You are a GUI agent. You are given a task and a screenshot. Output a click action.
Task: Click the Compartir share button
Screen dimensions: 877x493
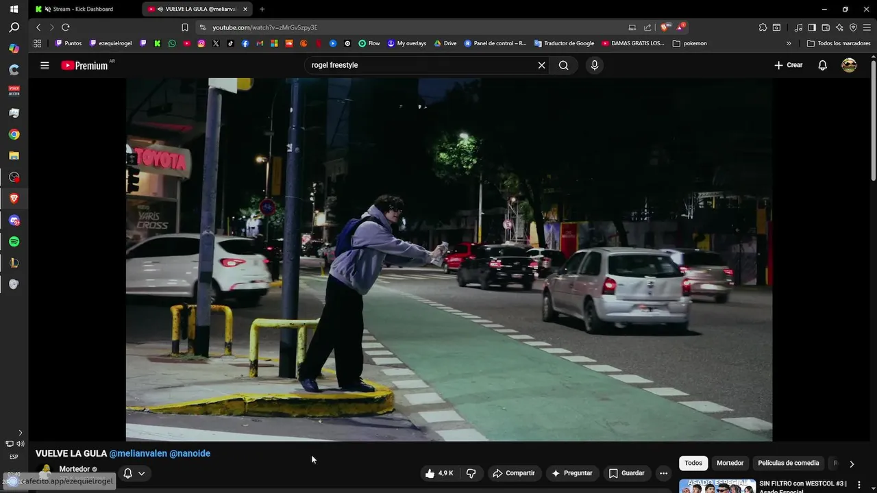(x=514, y=473)
